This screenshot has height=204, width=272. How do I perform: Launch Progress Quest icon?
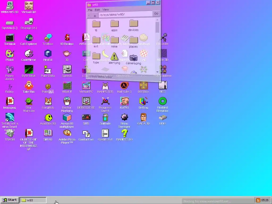pyautogui.click(x=105, y=105)
